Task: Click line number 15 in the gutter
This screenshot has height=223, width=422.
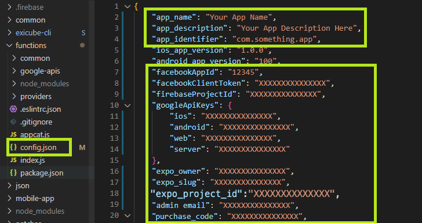Action: click(x=114, y=160)
